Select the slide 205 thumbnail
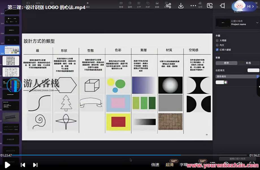Viewport: 260px width, 170px height. (12, 20)
